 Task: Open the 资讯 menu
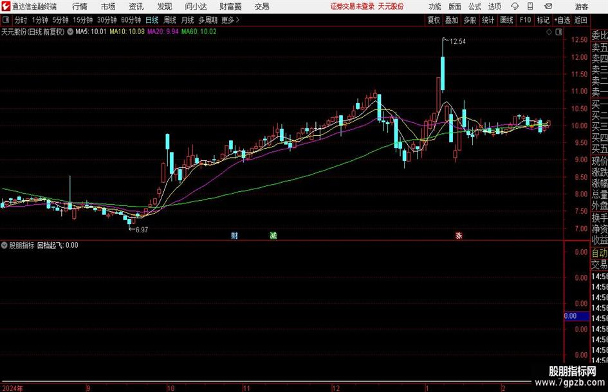click(x=136, y=6)
